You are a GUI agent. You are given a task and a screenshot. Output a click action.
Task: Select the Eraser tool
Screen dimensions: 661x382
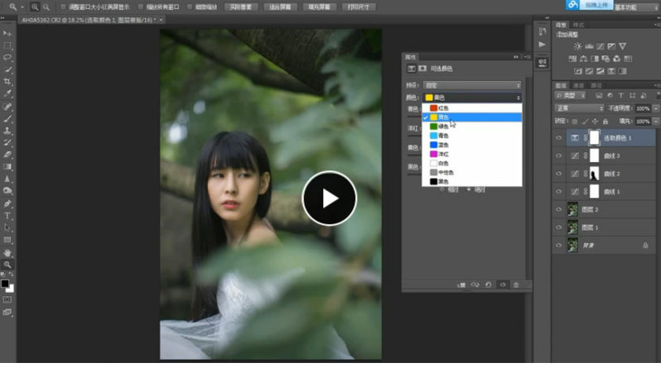(x=7, y=155)
